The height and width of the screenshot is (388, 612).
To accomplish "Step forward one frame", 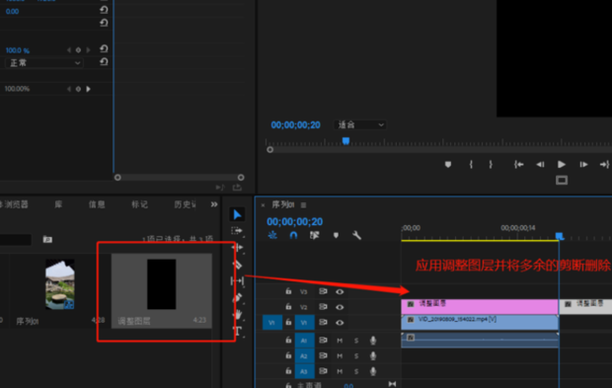I will (x=583, y=164).
